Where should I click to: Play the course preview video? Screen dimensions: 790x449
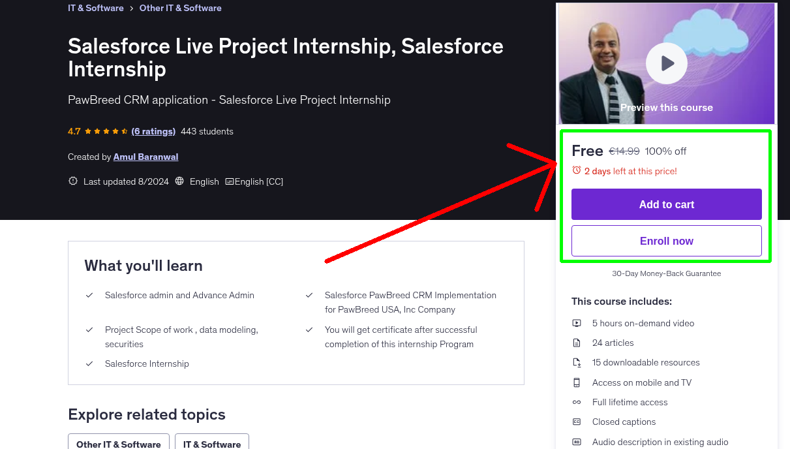pos(666,63)
